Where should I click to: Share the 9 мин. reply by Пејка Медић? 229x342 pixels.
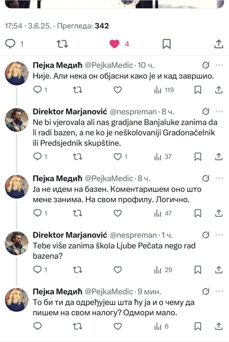click(219, 327)
